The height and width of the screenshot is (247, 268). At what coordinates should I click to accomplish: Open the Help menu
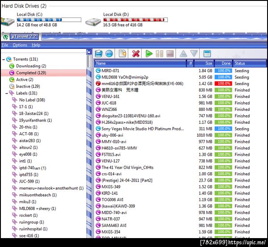[x=36, y=45]
